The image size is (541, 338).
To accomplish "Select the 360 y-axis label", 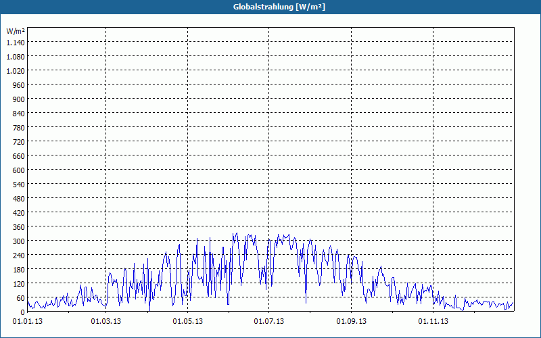I will [x=19, y=227].
